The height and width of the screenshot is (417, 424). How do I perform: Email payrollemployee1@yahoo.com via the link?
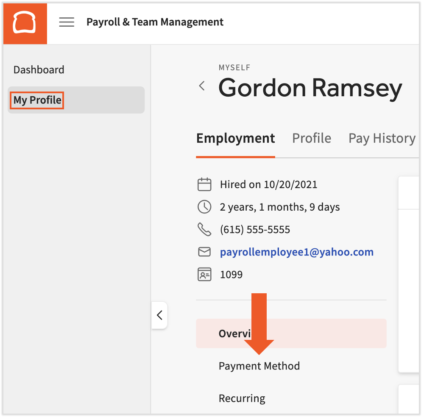(x=296, y=252)
